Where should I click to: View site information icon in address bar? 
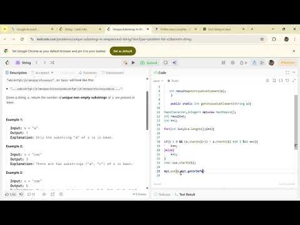coord(32,39)
